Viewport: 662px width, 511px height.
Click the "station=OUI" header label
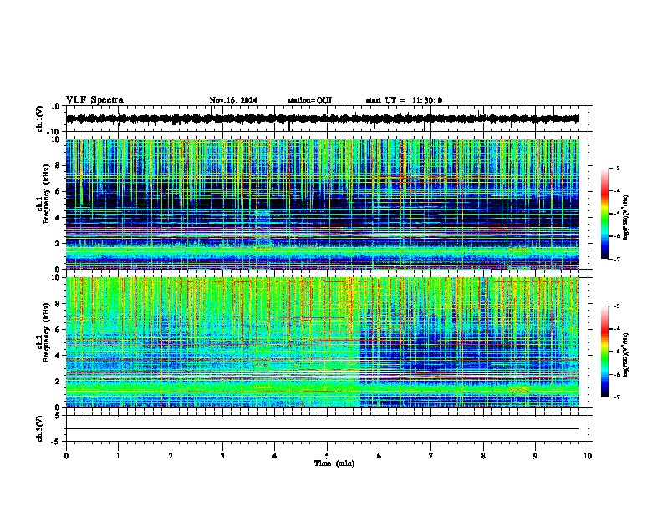309,100
